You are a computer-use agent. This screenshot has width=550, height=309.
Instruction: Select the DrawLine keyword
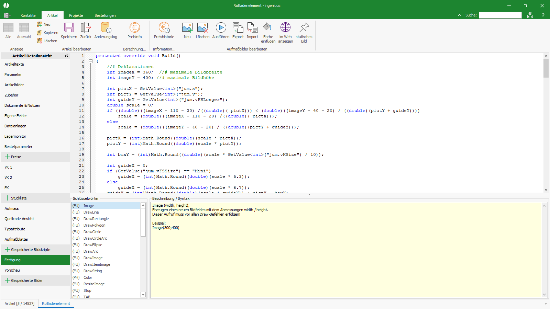(106, 212)
